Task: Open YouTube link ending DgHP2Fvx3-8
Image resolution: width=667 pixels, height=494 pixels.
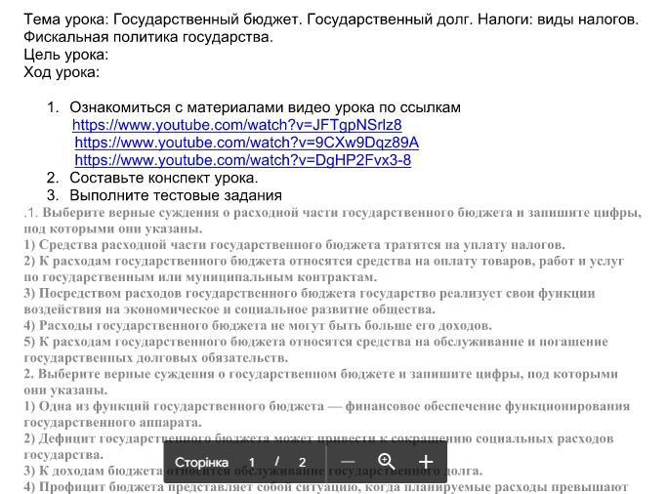Action: [243, 160]
